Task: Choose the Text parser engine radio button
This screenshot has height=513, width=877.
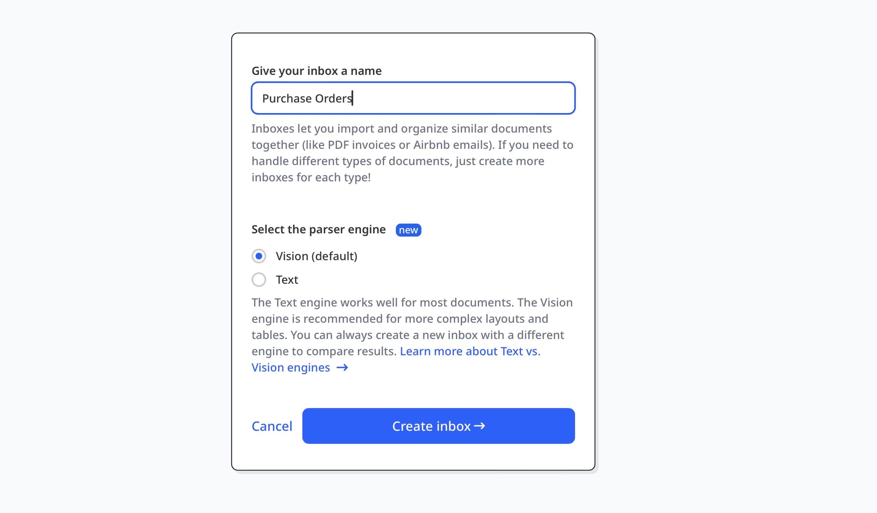Action: pos(259,280)
